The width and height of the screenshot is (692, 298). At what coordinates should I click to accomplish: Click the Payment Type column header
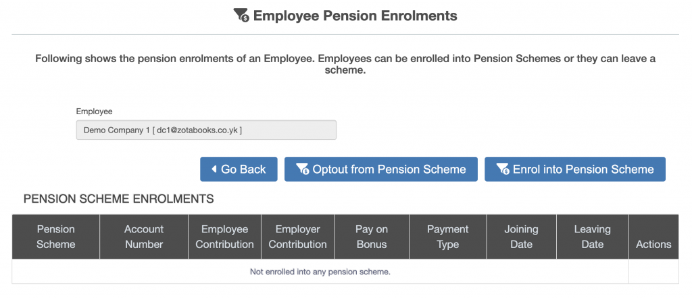click(448, 237)
